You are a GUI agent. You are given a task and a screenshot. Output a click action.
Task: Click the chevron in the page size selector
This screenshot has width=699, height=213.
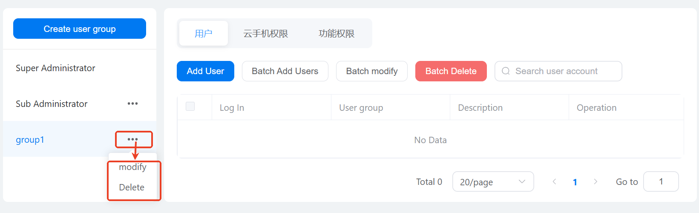(522, 181)
